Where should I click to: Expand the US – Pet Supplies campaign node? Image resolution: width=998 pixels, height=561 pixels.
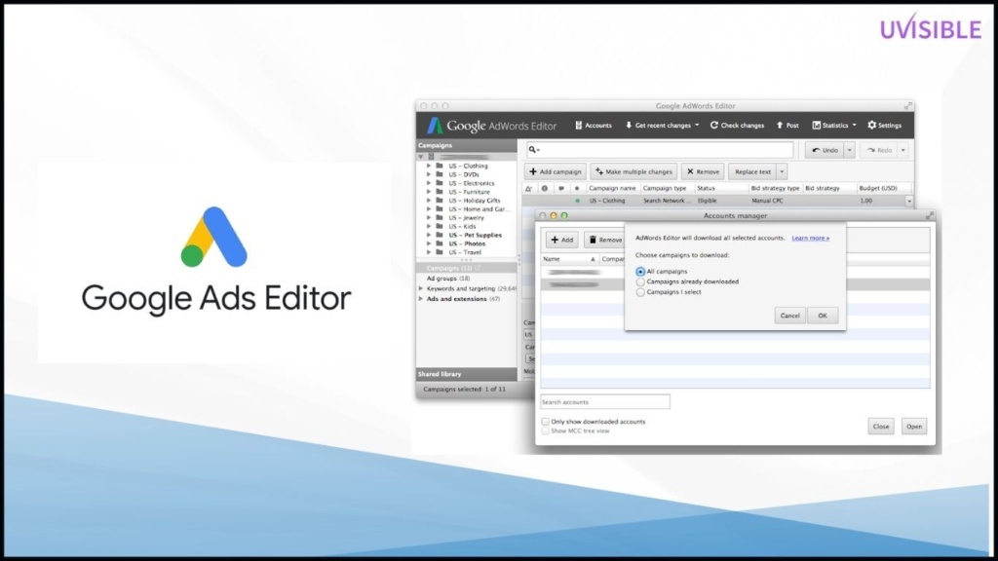point(429,235)
